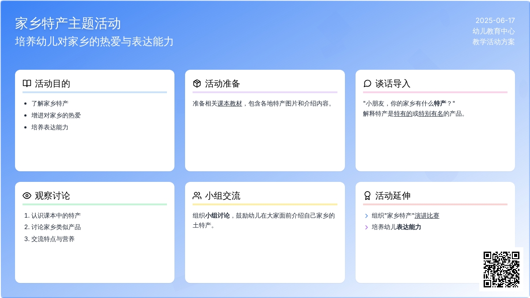This screenshot has width=530, height=298.
Task: Click the 活动准备 card heading
Action: point(223,83)
